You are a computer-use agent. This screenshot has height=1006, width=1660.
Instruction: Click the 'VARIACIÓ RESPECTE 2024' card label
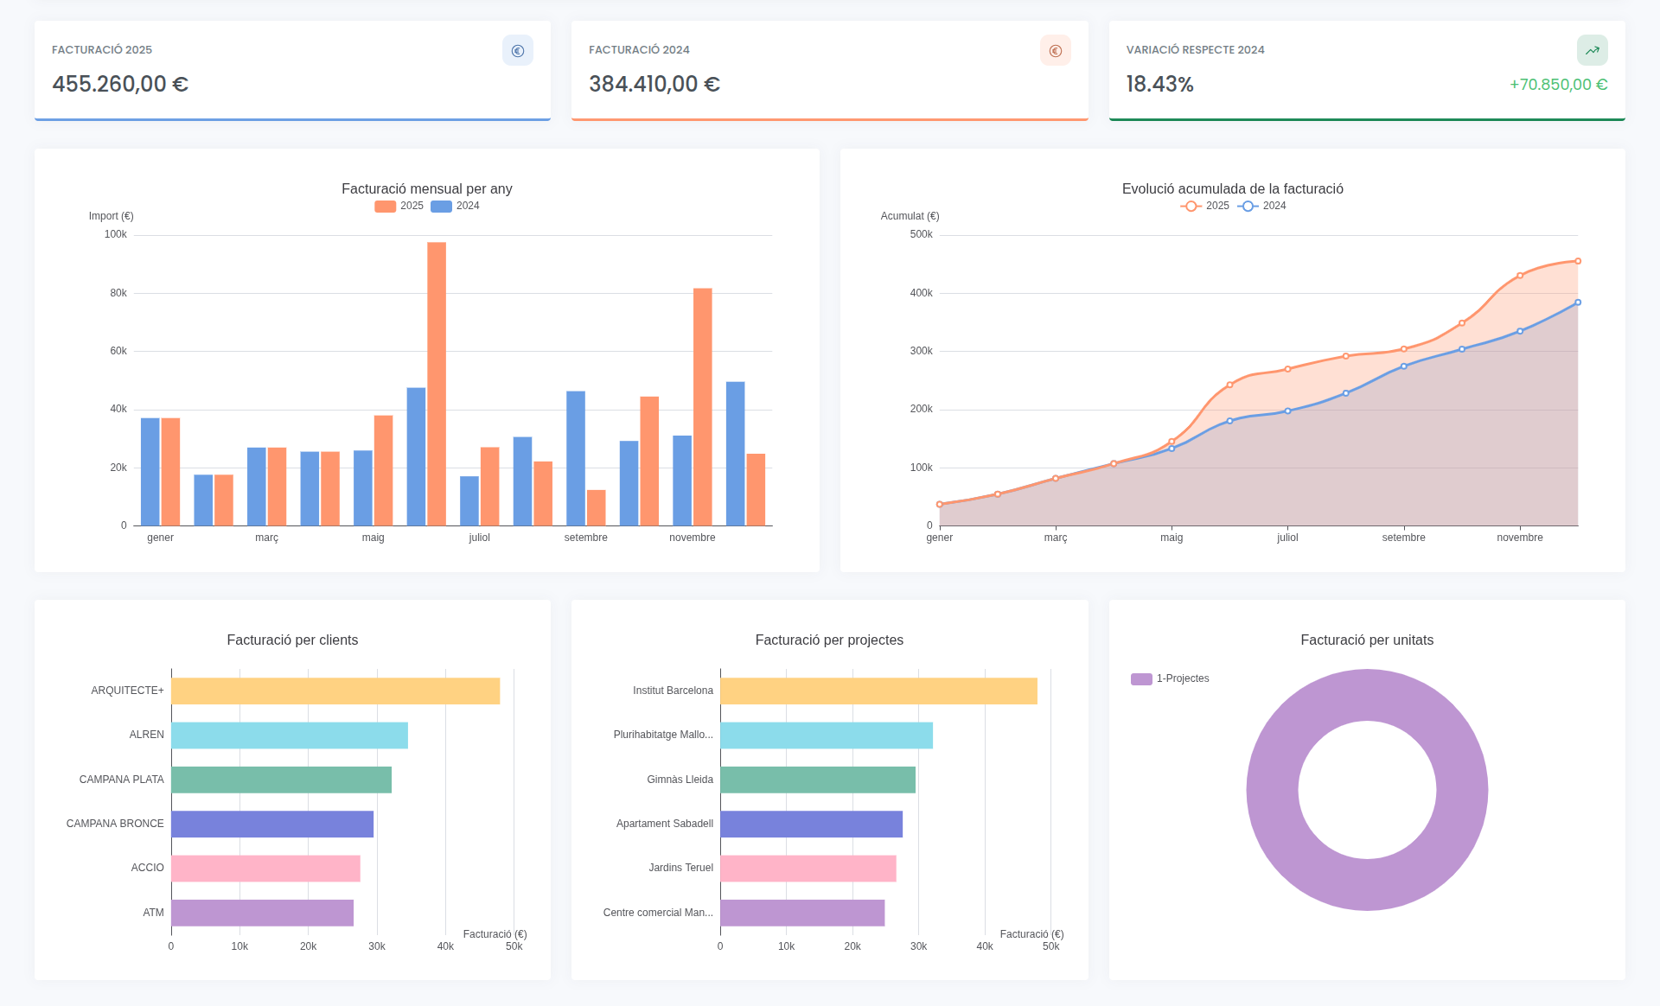click(x=1195, y=50)
